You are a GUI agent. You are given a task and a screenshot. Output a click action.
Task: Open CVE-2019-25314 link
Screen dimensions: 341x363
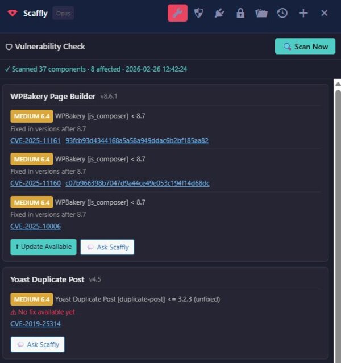[35, 324]
